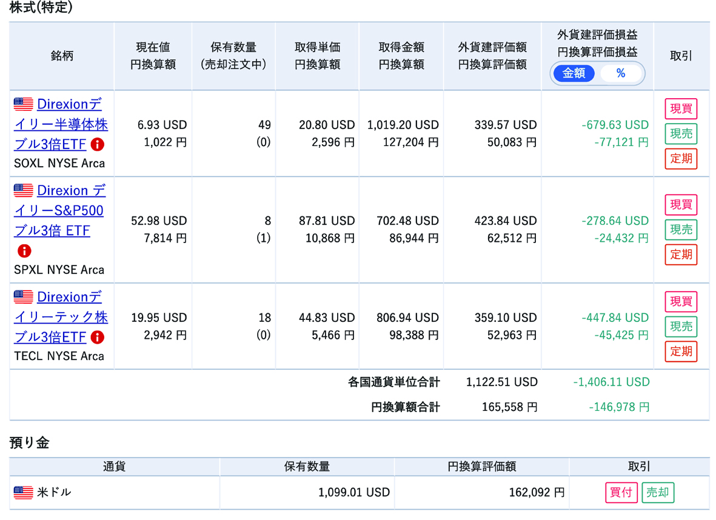The image size is (716, 520).
Task: Click the 165,558 円 yen total
Action: pos(510,407)
